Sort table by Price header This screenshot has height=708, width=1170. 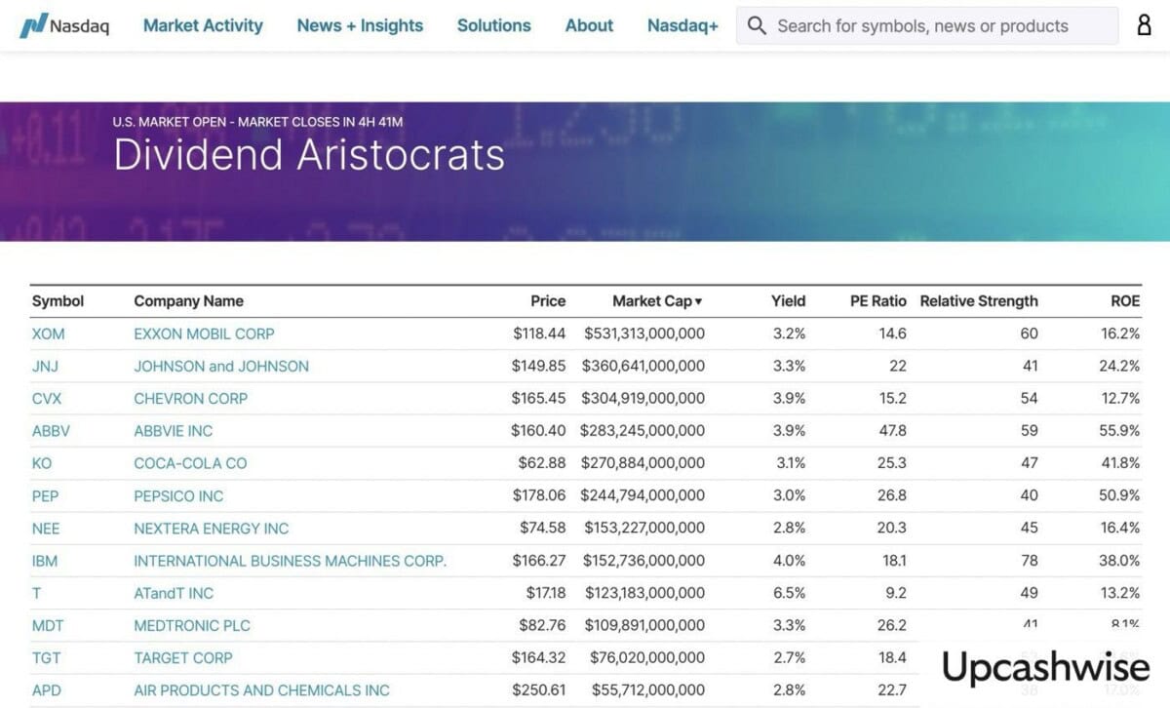tap(548, 301)
